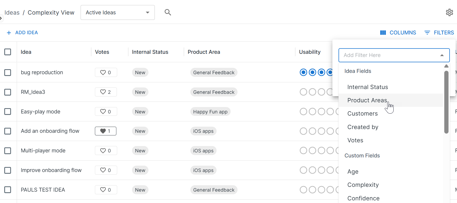Click the search magnifier icon
This screenshot has width=457, height=203.
[168, 12]
